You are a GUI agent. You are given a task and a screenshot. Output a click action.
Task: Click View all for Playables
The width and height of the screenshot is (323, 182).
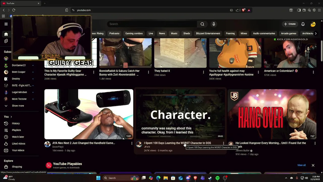302,165
